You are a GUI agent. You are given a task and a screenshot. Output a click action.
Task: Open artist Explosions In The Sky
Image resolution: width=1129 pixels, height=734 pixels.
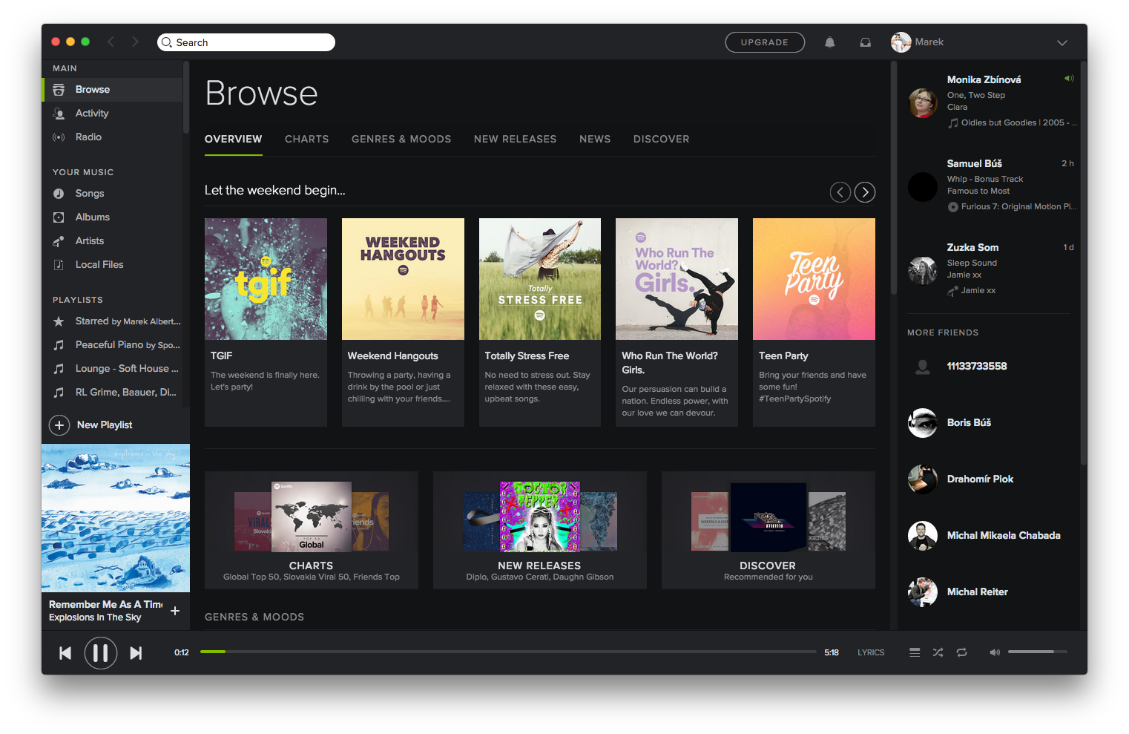pyautogui.click(x=95, y=617)
